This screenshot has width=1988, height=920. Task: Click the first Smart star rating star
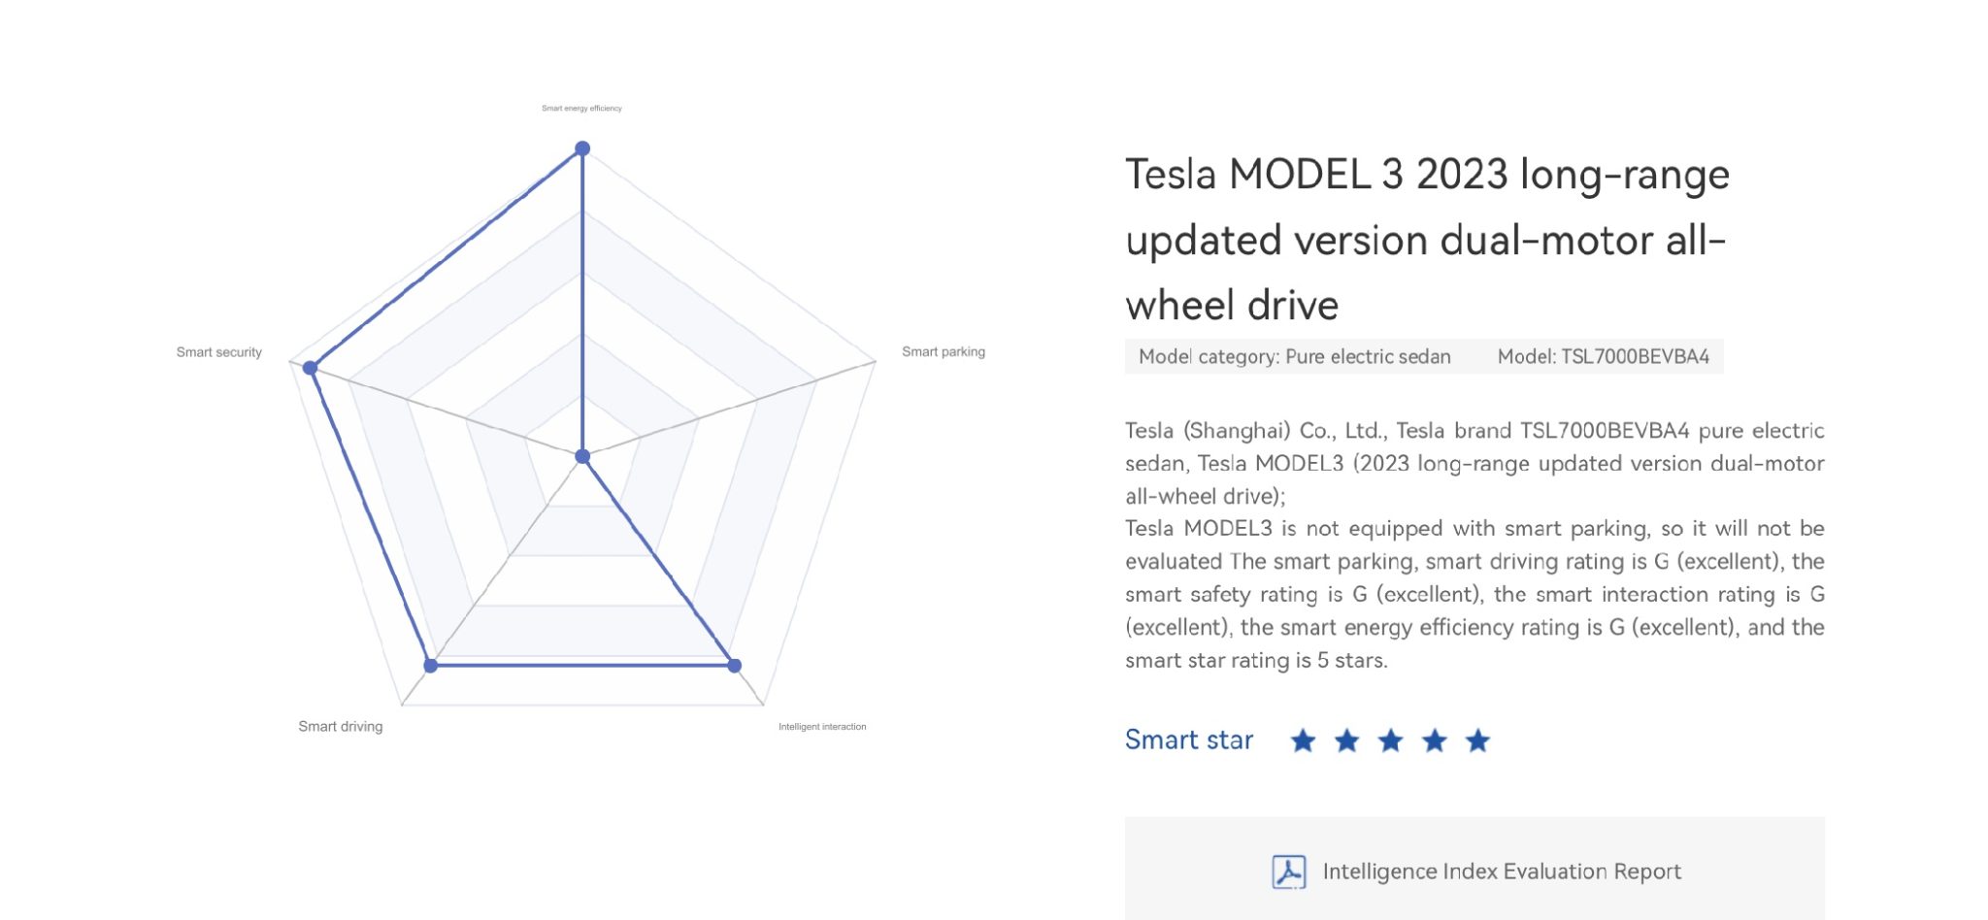pyautogui.click(x=1303, y=741)
